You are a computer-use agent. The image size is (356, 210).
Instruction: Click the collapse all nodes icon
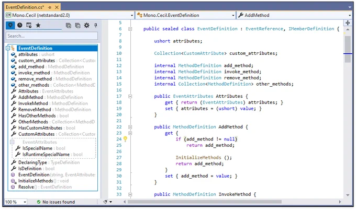[x=77, y=26]
